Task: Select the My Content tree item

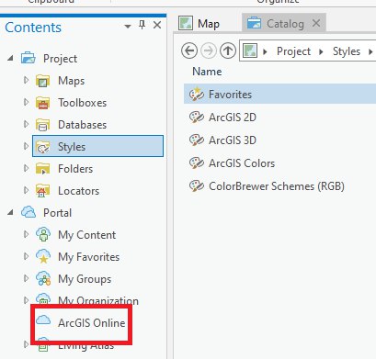Action: pos(87,235)
